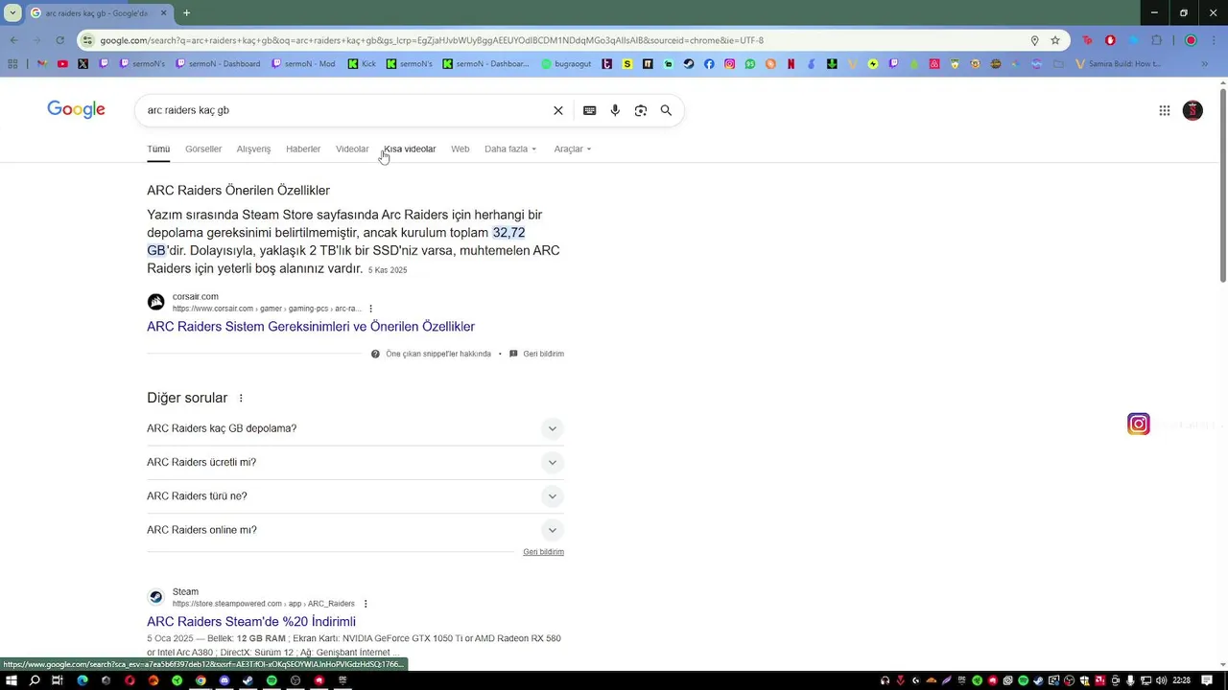The height and width of the screenshot is (690, 1228).
Task: Open the Steam bookmark icon in bookmarks bar
Action: coord(689,64)
